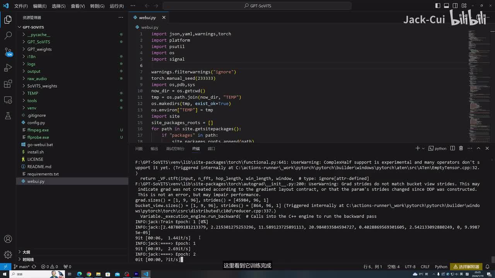
Task: Open Source Control view with 10K badge
Action: 8,52
